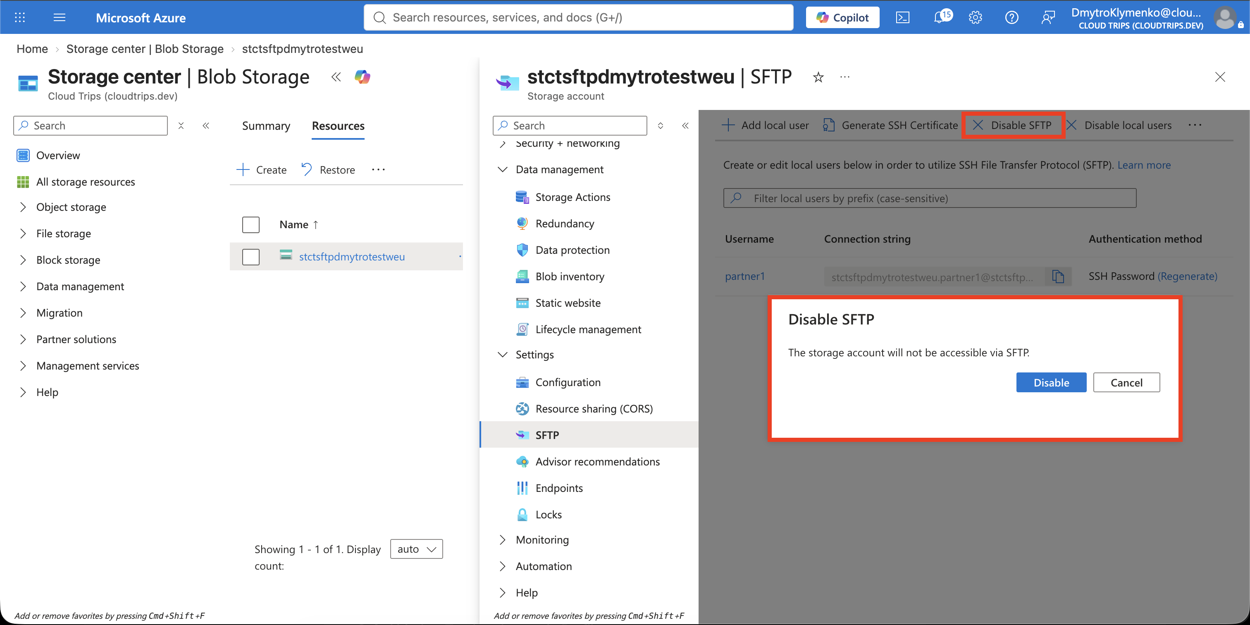The width and height of the screenshot is (1250, 625).
Task: Click the user account avatar
Action: tap(1225, 18)
